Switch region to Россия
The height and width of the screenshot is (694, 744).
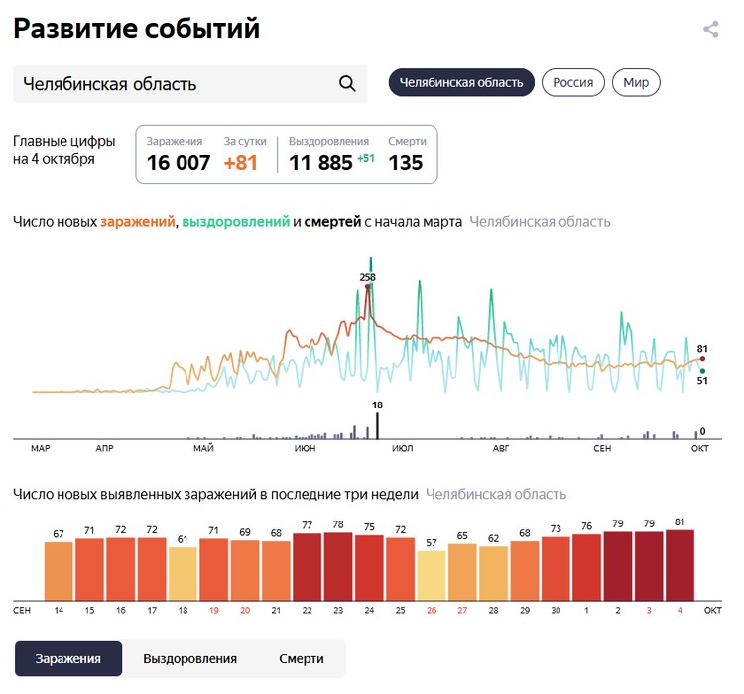coord(573,82)
